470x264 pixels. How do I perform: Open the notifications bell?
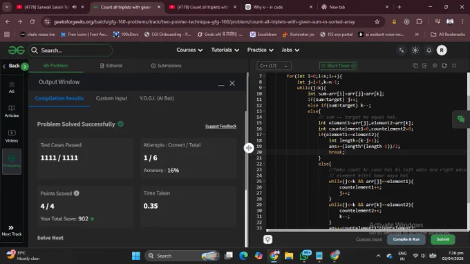click(429, 50)
